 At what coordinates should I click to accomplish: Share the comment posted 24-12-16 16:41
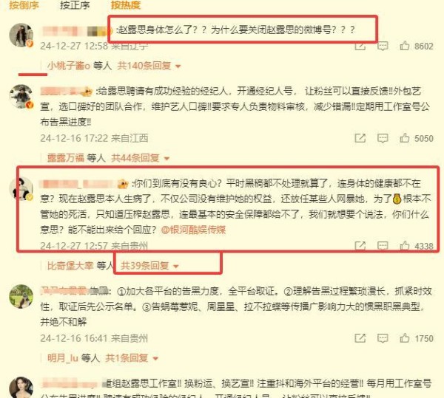pyautogui.click(x=360, y=338)
